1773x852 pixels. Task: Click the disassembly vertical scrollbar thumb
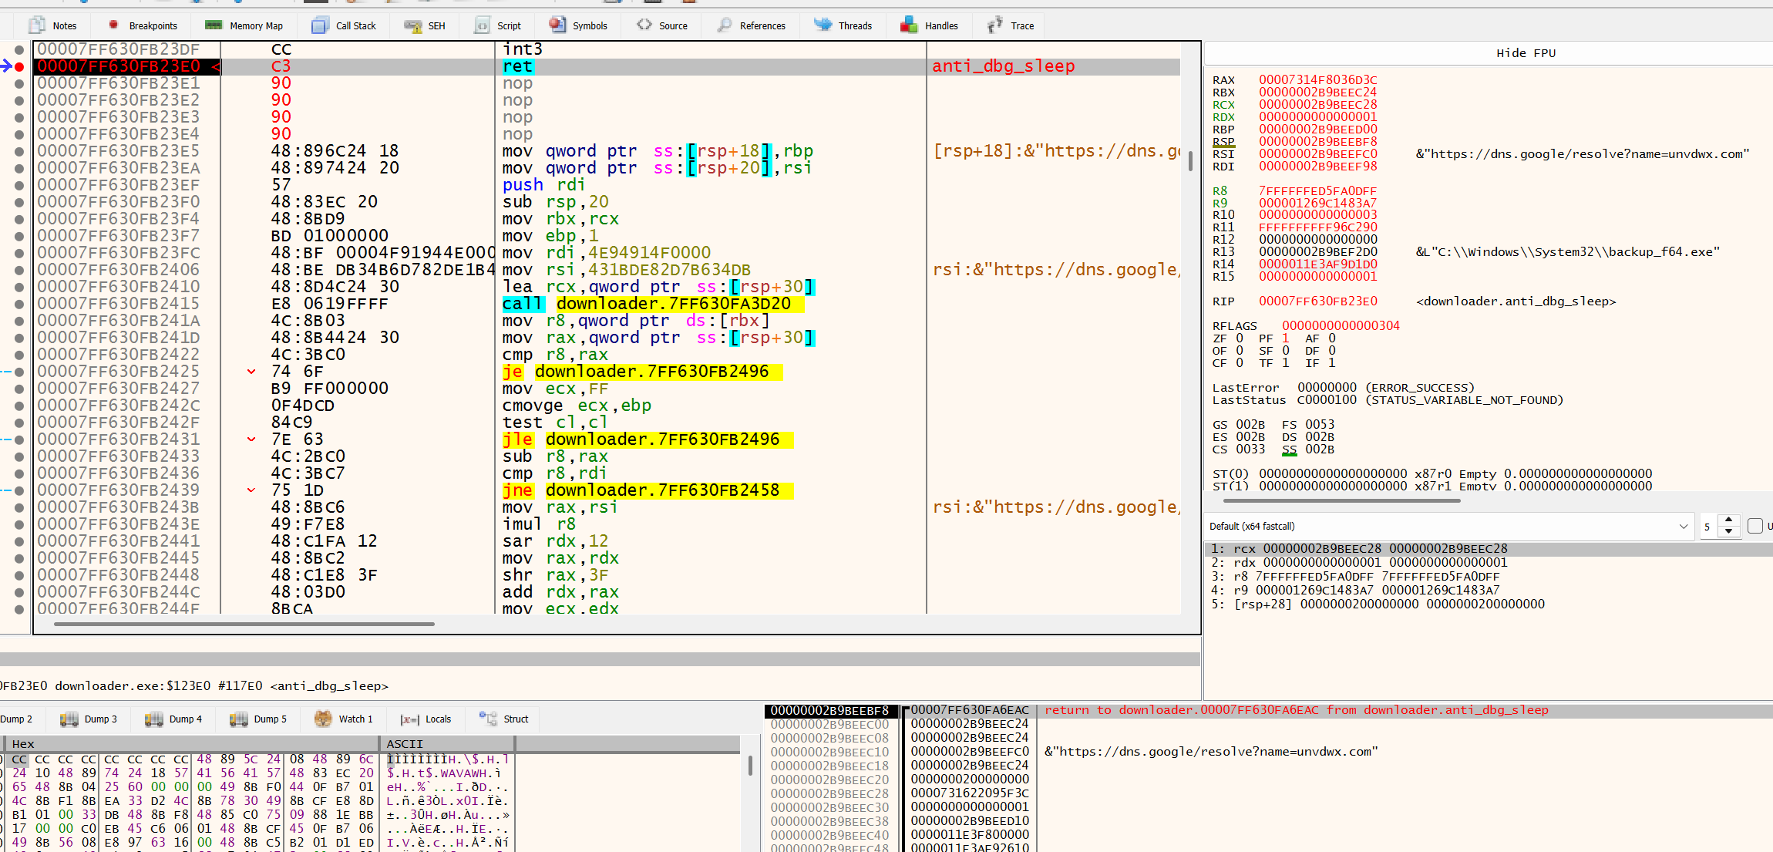coord(1190,160)
